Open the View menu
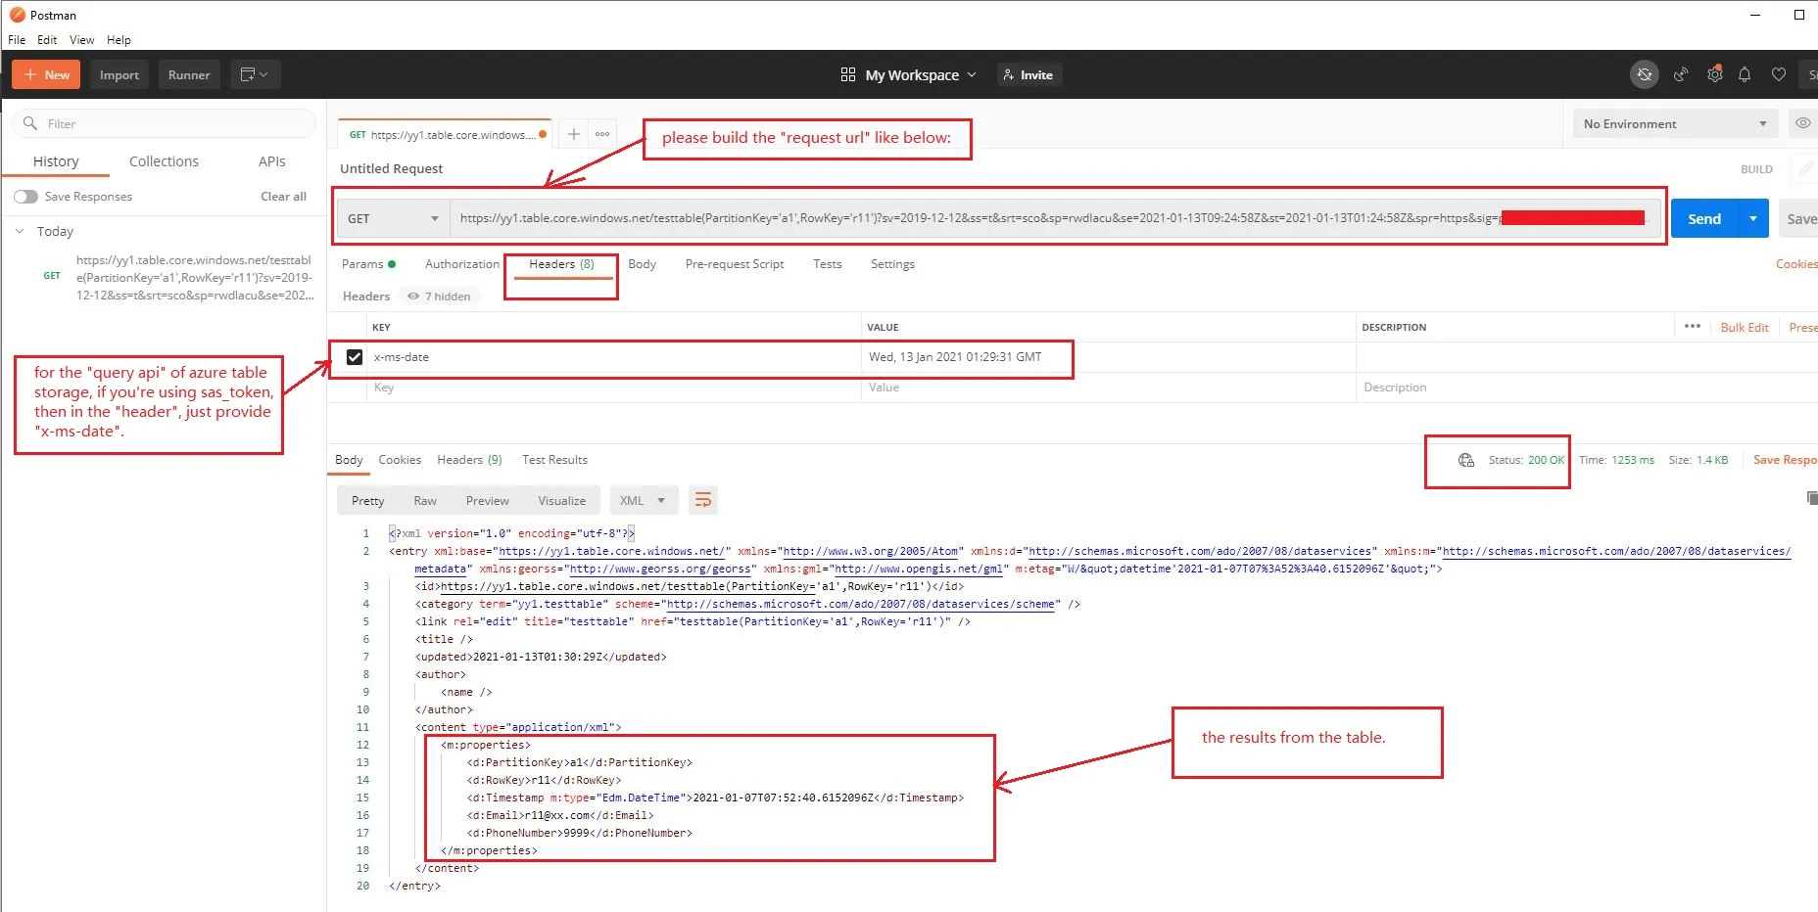This screenshot has height=912, width=1818. coord(82,40)
